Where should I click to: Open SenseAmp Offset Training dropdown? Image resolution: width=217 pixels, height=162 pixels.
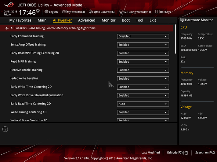143,45
